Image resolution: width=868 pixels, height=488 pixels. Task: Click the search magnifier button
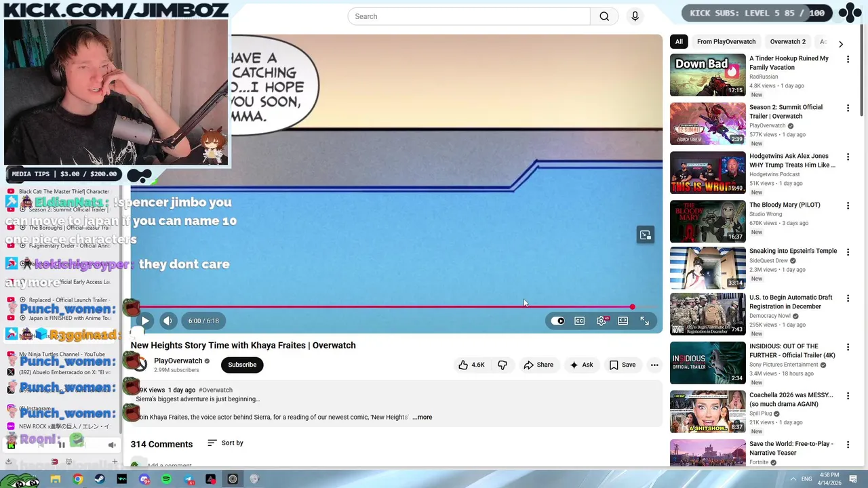[604, 16]
